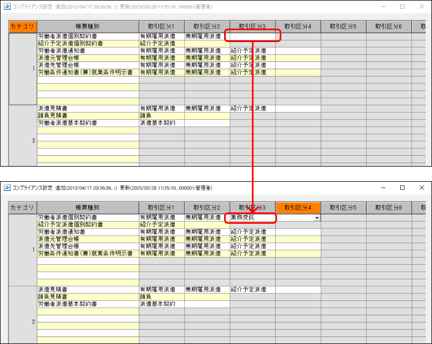This screenshot has width=432, height=344.
Task: Select the orange 取引区分4 header in lower window
Action: 298,208
